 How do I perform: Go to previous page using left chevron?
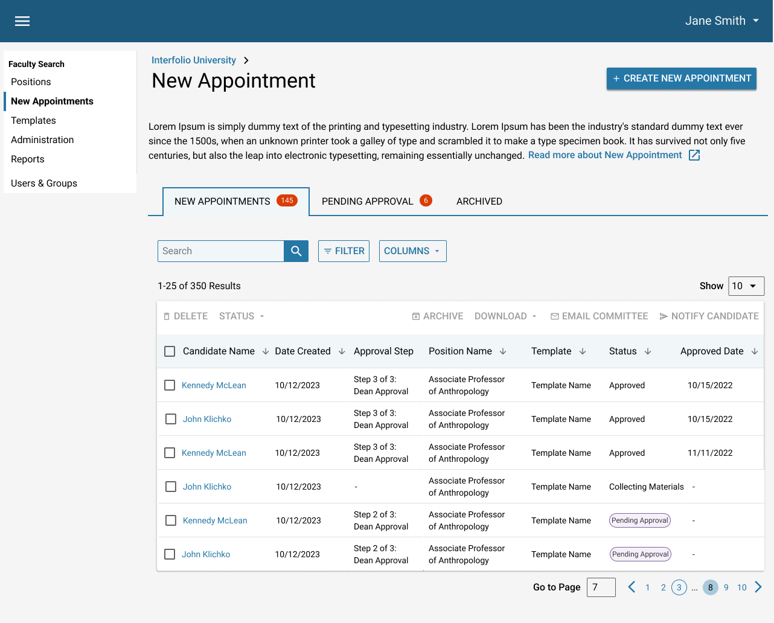click(x=632, y=587)
